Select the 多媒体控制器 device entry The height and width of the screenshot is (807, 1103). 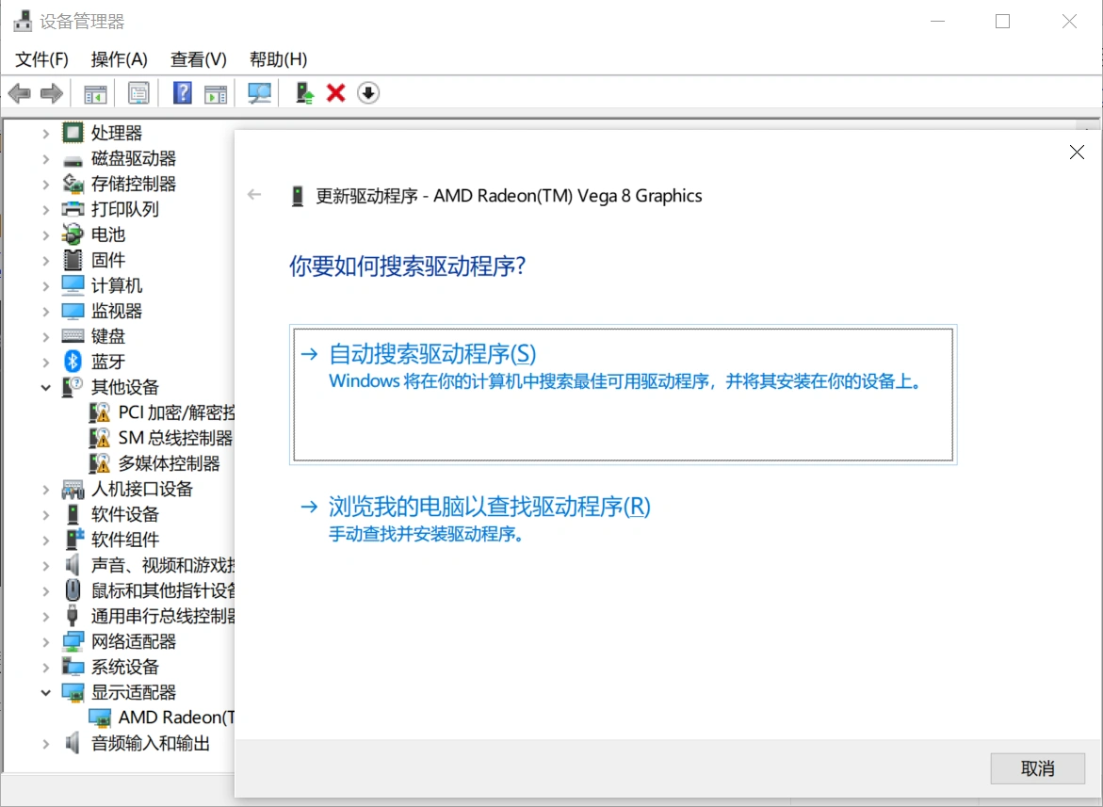click(x=169, y=462)
